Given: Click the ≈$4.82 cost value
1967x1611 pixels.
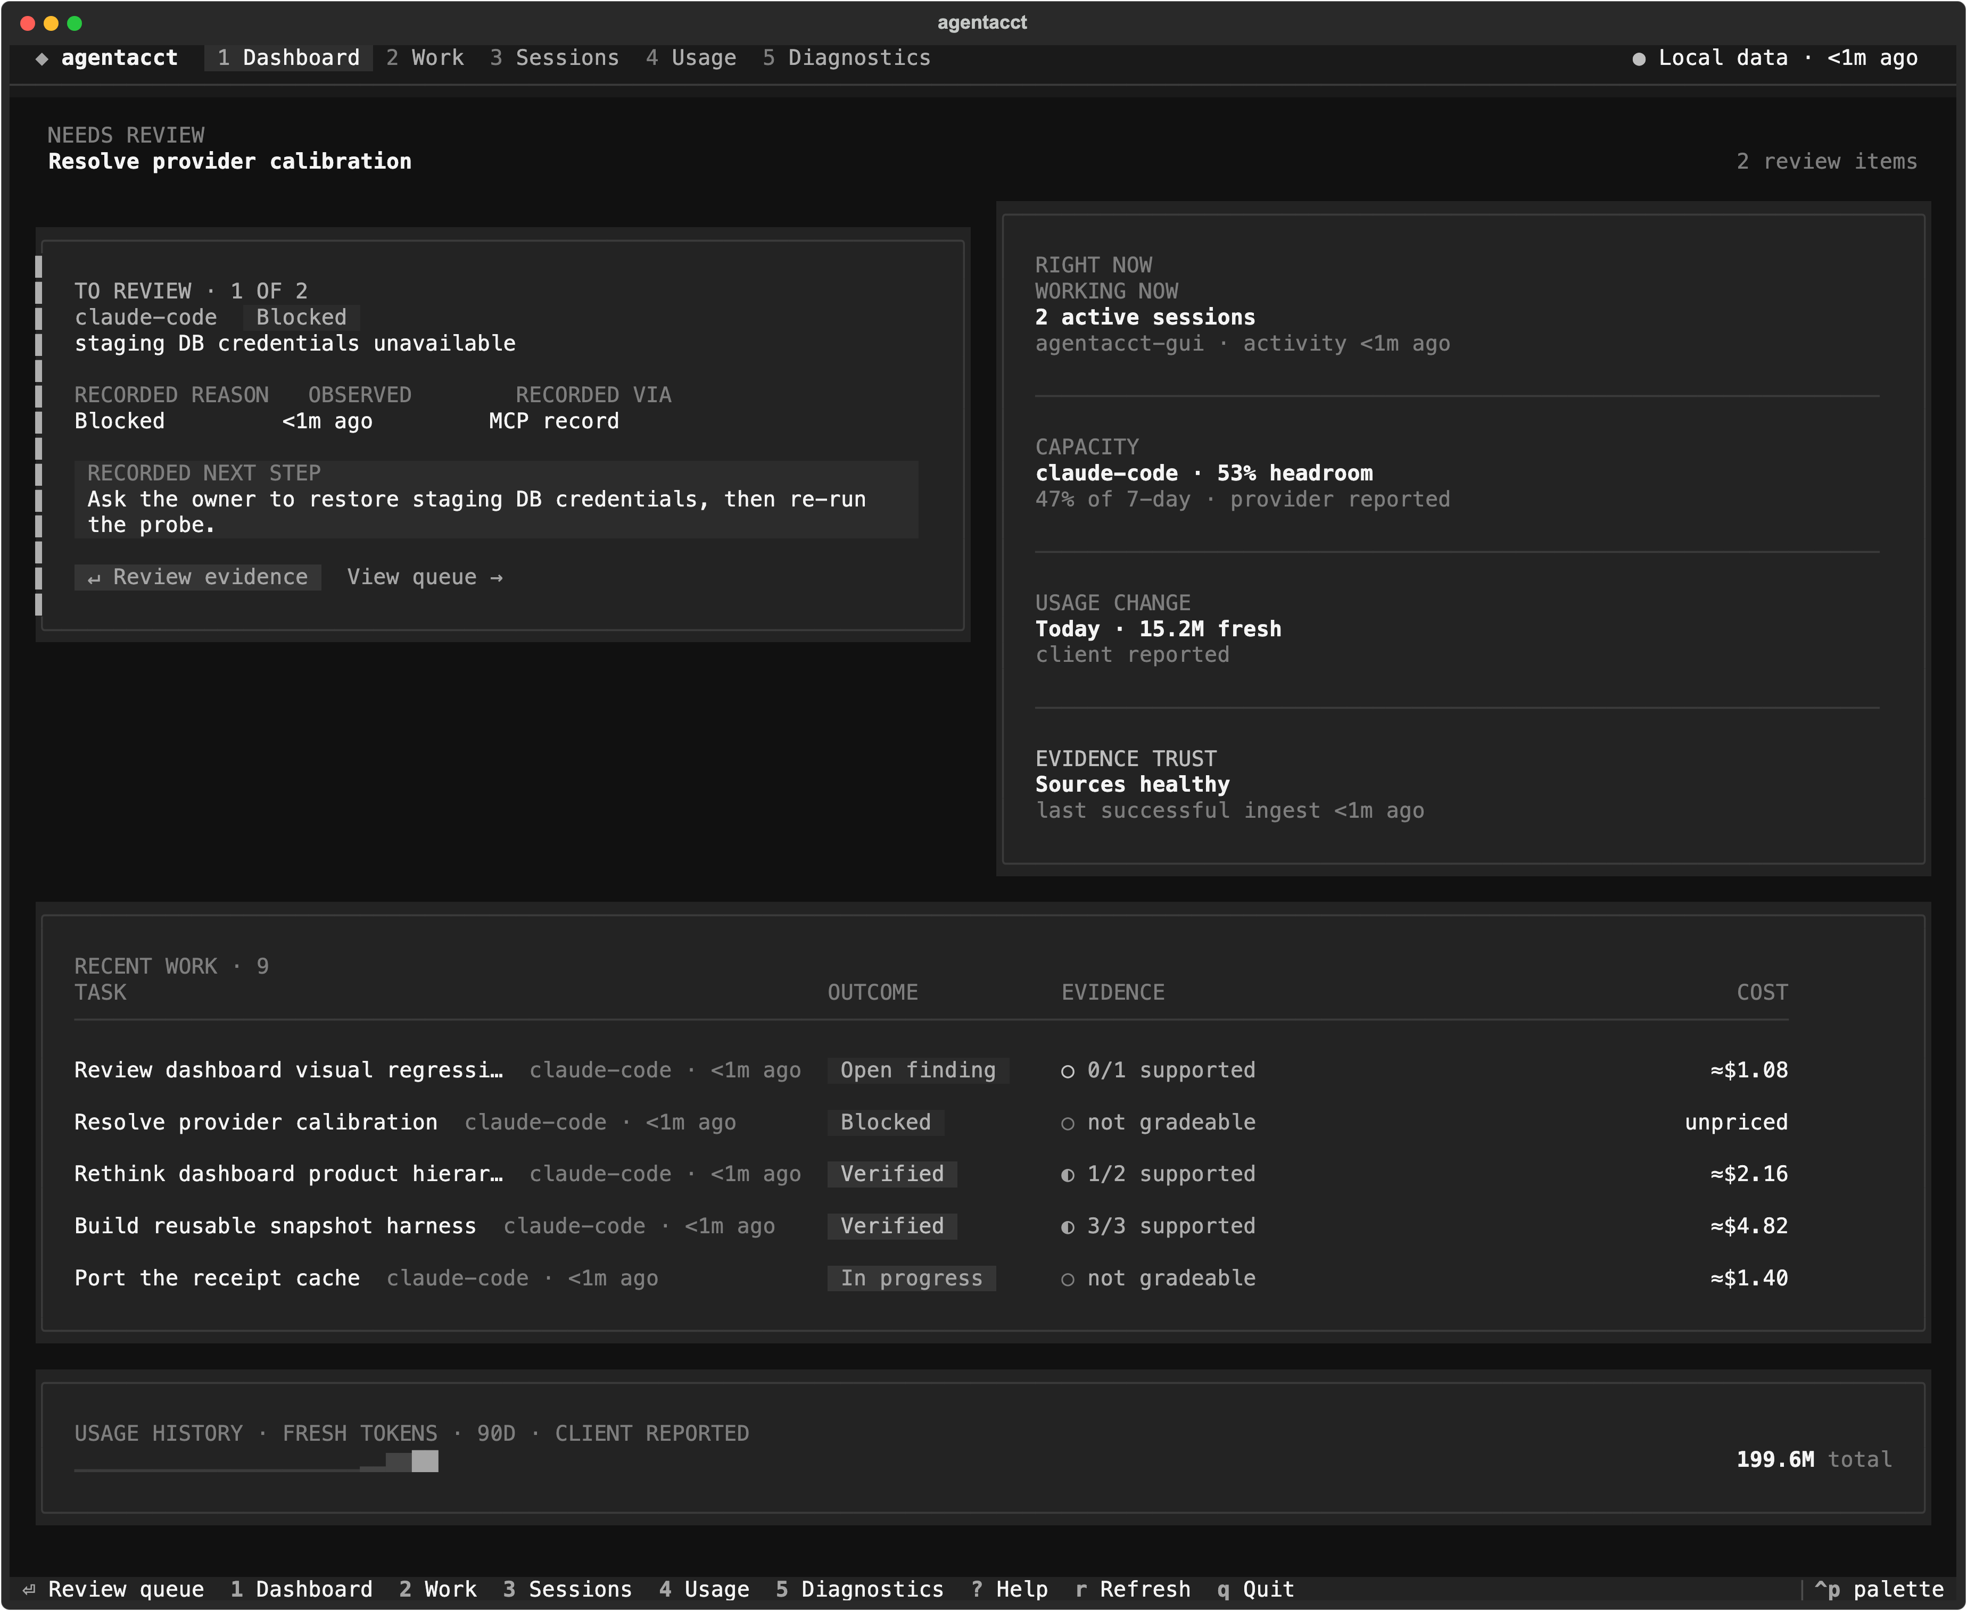Looking at the screenshot, I should (1750, 1227).
